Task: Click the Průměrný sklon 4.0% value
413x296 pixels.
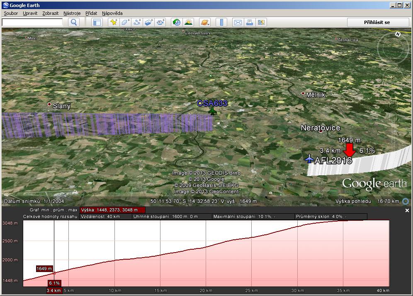Action: pos(330,217)
